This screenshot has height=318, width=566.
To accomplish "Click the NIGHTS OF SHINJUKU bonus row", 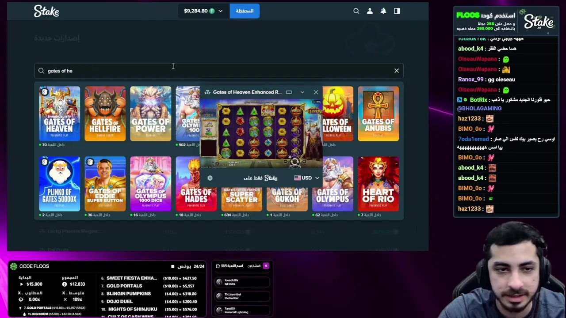I will click(x=149, y=309).
